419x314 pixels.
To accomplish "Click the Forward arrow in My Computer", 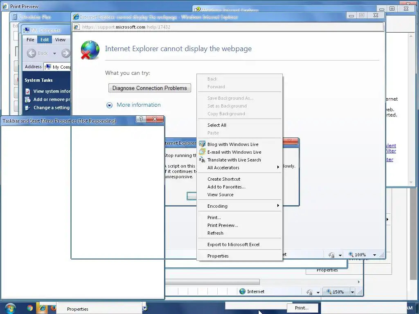I will pos(65,53).
